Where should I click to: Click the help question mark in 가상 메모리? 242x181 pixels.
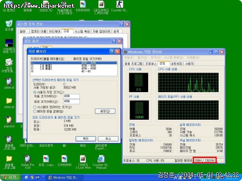(112, 51)
